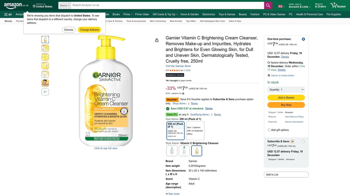Click the RRP price info icon
350x196 pixels.
(183, 93)
